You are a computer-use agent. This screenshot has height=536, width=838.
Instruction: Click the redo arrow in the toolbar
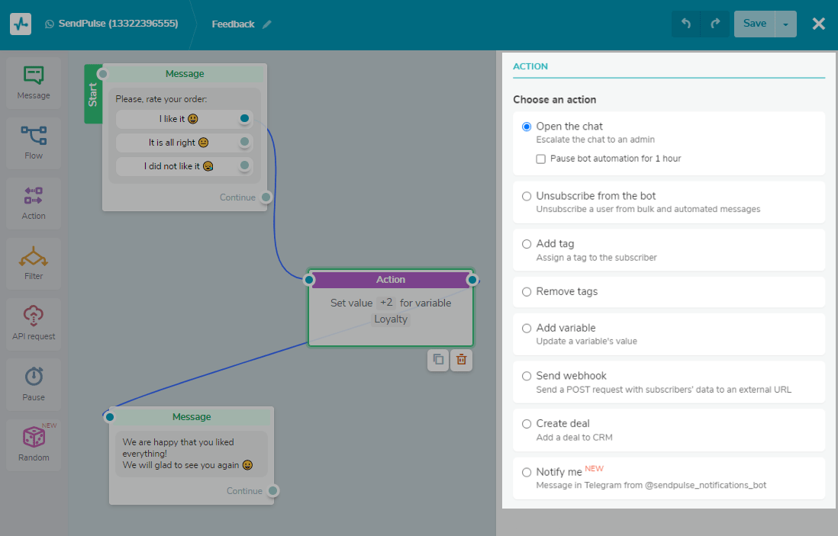(715, 24)
